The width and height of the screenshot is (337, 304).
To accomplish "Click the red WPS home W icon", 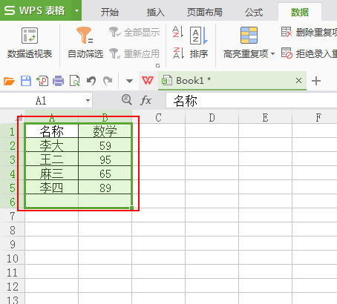I will point(148,81).
